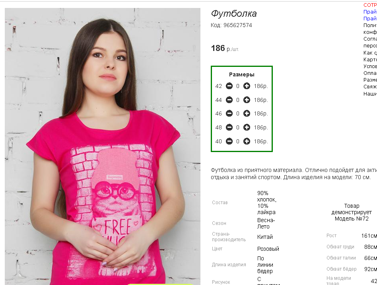This screenshot has height=285, width=377.
Task: Add one item of size 40
Action: (x=247, y=141)
